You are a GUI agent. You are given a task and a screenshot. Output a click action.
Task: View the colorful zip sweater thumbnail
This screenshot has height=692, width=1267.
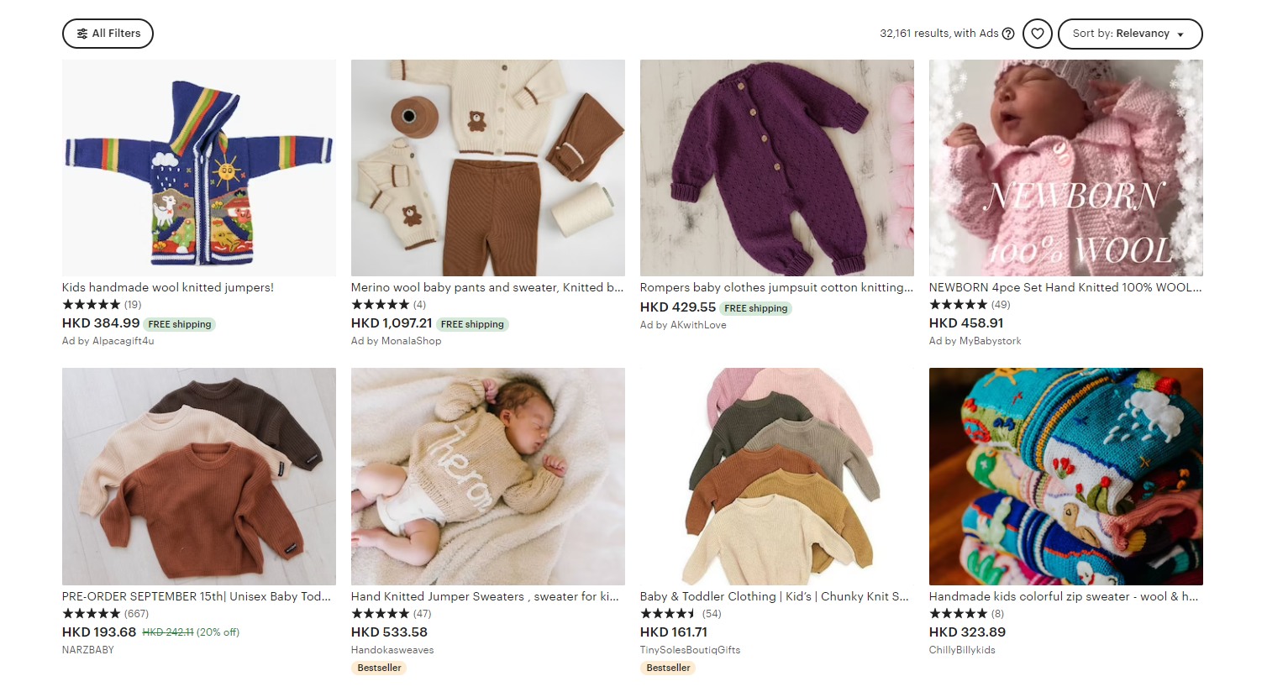1066,476
